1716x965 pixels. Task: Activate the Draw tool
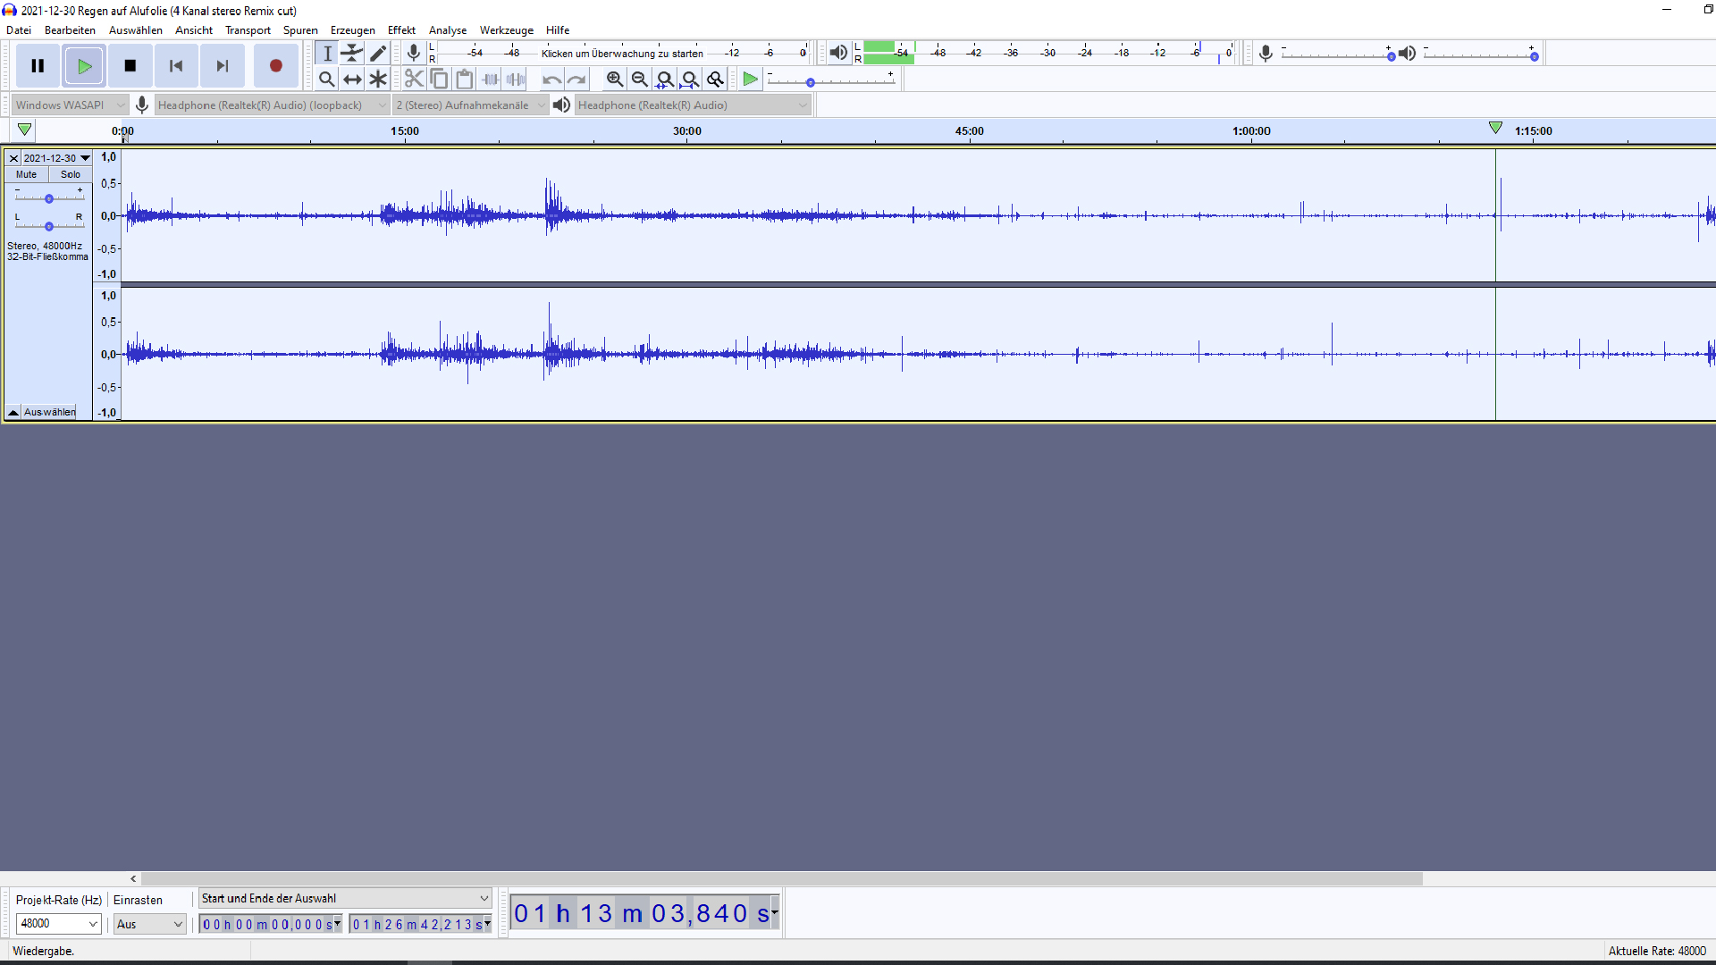[378, 54]
